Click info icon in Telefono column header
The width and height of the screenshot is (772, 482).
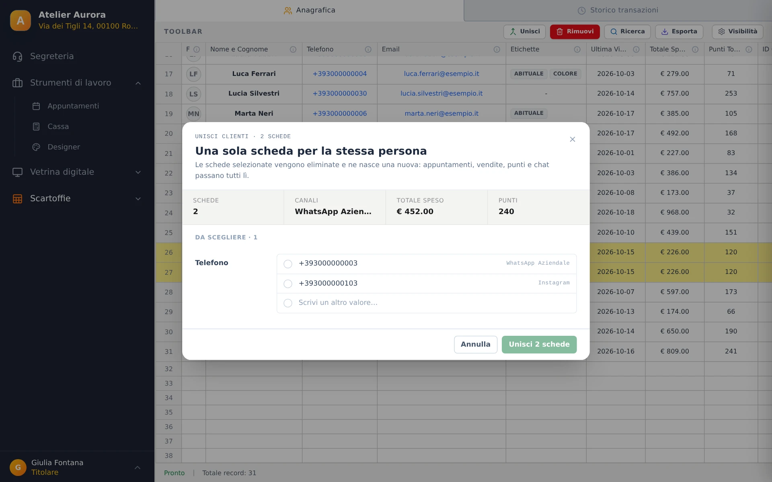pyautogui.click(x=368, y=49)
